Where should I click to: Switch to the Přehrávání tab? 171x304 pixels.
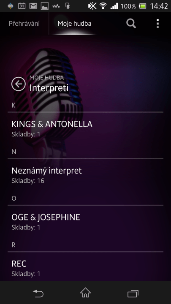[x=24, y=24]
